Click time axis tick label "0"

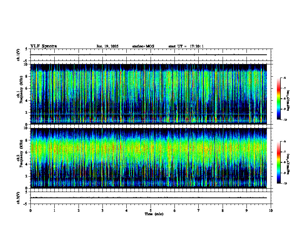pos(30,211)
